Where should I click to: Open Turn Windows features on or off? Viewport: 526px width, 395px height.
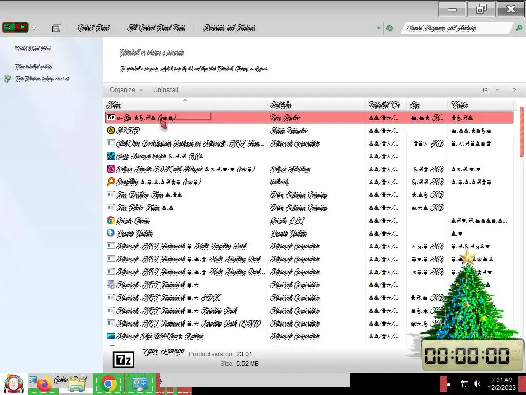tap(42, 79)
